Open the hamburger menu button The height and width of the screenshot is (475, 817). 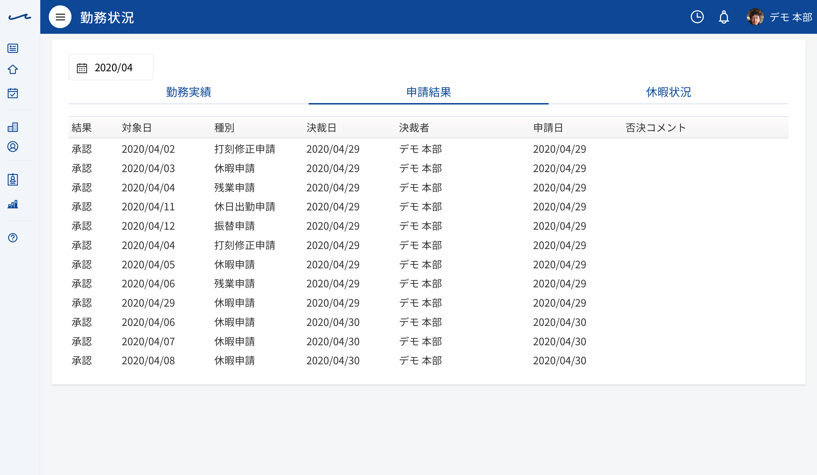pos(60,17)
